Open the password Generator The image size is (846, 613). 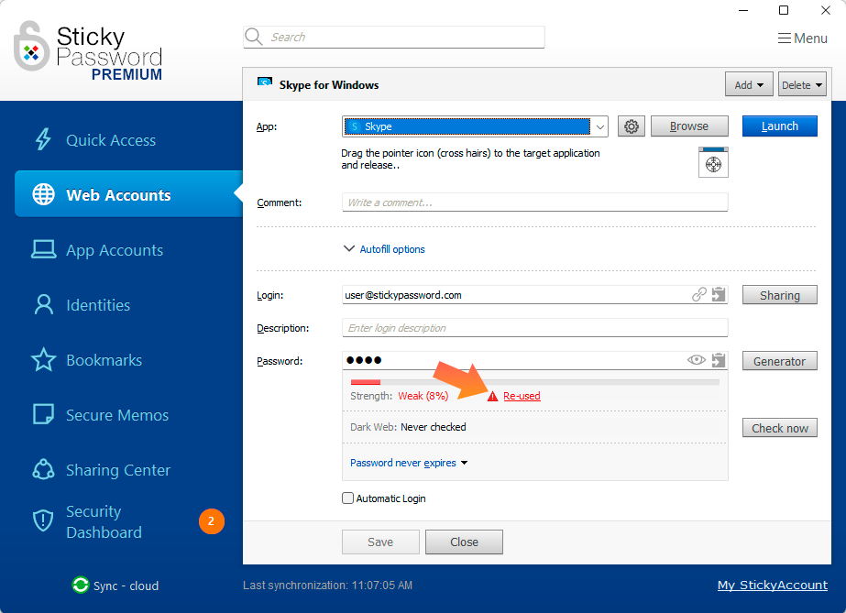point(780,361)
